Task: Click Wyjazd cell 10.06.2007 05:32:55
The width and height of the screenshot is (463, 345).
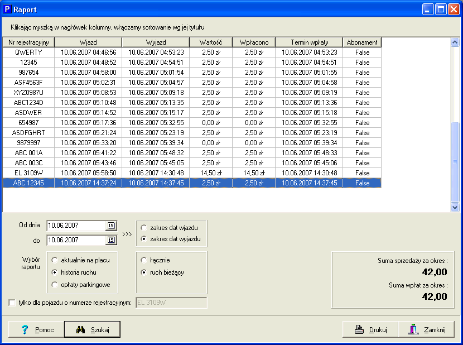Action: tap(156, 123)
